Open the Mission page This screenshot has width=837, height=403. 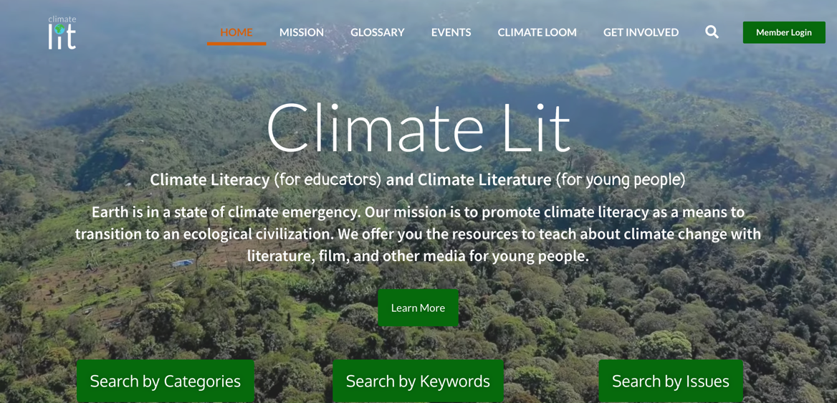(x=302, y=32)
